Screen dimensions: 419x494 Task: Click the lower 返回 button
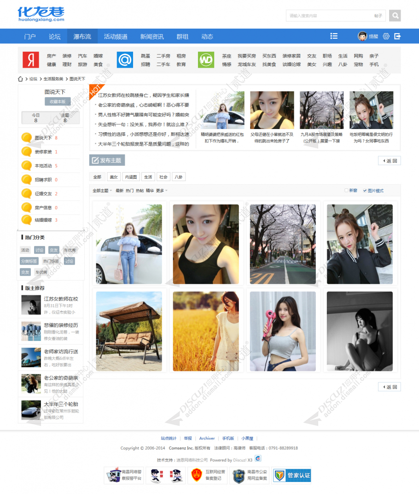390,387
